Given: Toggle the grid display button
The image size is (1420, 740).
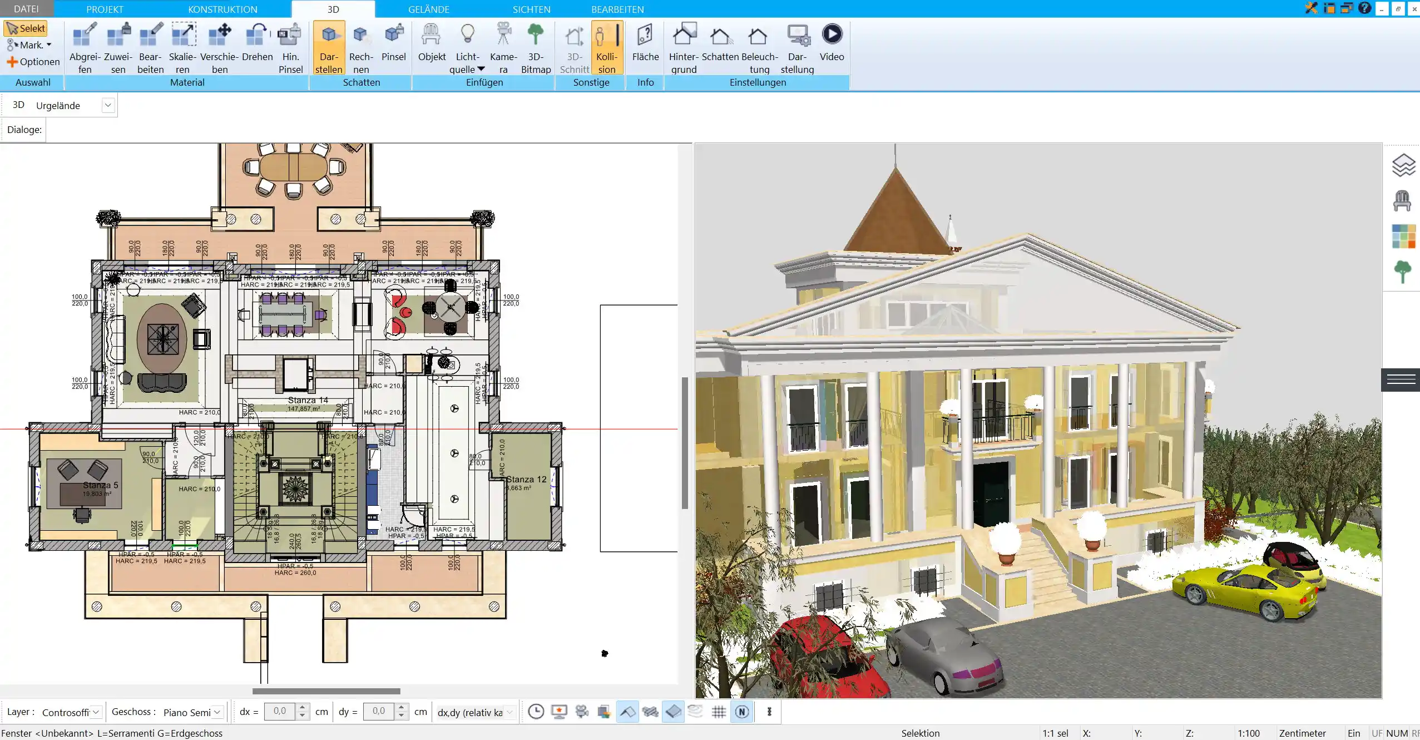Looking at the screenshot, I should pos(719,712).
